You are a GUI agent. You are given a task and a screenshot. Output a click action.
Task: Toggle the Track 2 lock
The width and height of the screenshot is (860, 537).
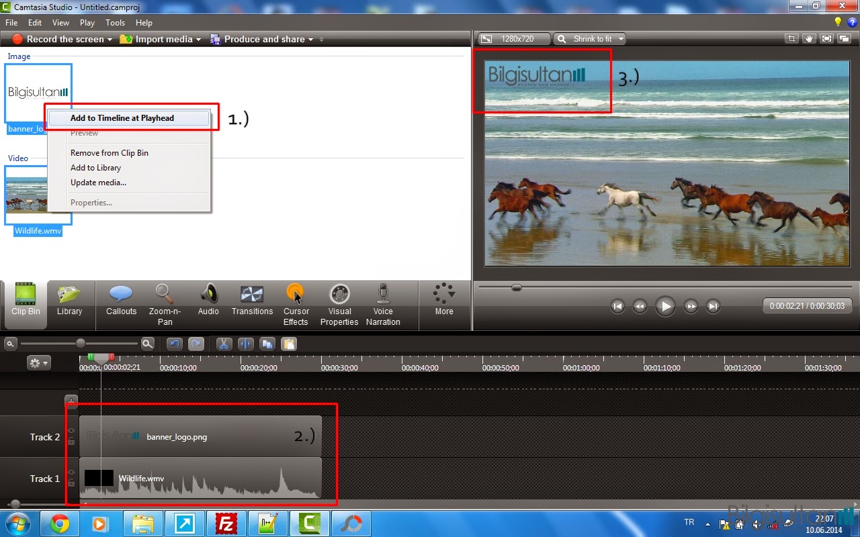point(71,441)
